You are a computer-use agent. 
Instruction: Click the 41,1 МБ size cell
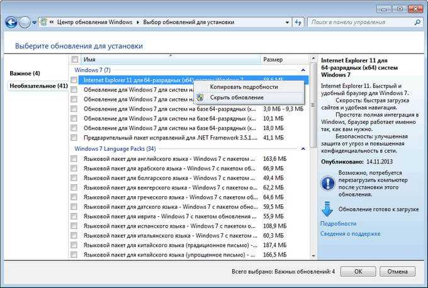[273, 138]
